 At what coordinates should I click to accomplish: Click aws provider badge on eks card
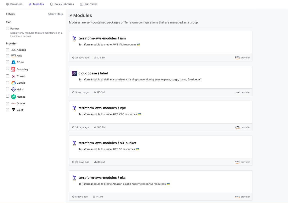[242, 197]
